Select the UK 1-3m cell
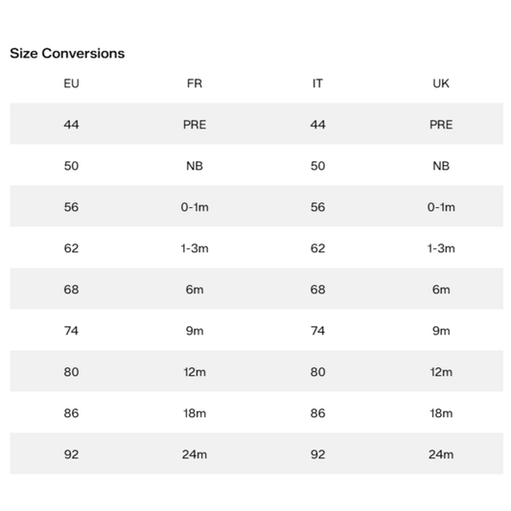511x511 pixels. click(441, 248)
